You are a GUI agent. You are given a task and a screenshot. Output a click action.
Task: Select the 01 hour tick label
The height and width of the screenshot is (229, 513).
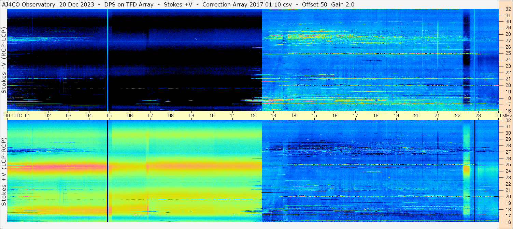click(28, 116)
